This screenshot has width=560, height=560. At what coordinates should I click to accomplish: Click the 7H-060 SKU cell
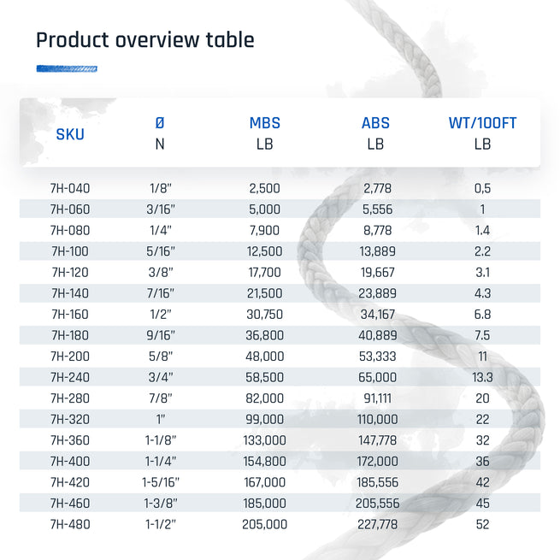pyautogui.click(x=70, y=209)
